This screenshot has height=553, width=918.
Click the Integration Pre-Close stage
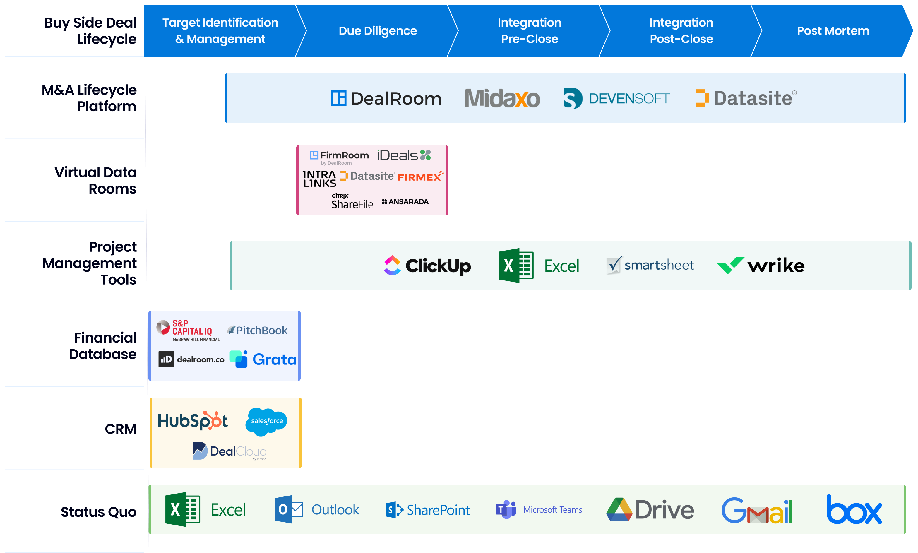tap(529, 30)
